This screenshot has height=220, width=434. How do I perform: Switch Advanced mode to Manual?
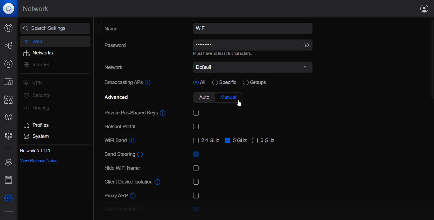[228, 97]
